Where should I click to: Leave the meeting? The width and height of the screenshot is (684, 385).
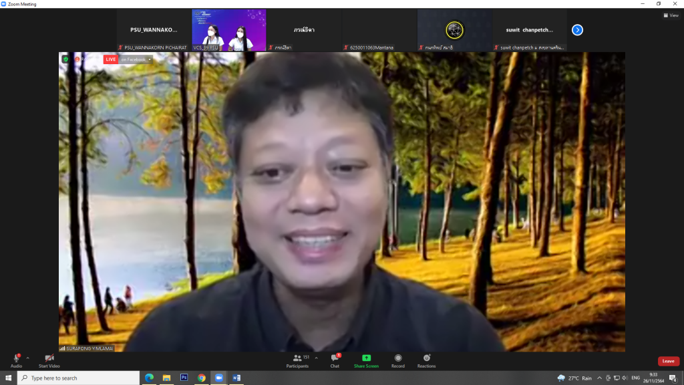click(668, 361)
